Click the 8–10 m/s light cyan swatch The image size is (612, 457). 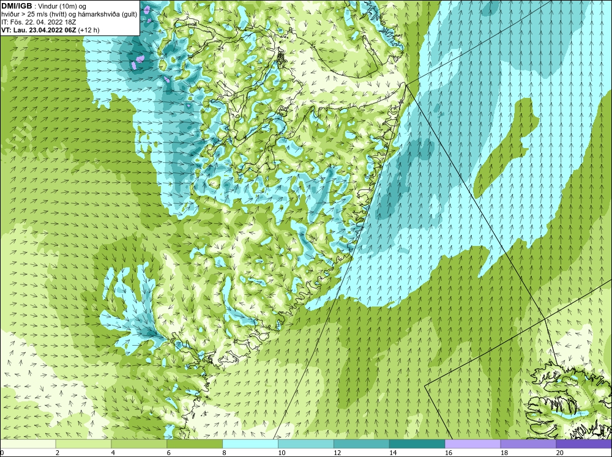pos(250,444)
